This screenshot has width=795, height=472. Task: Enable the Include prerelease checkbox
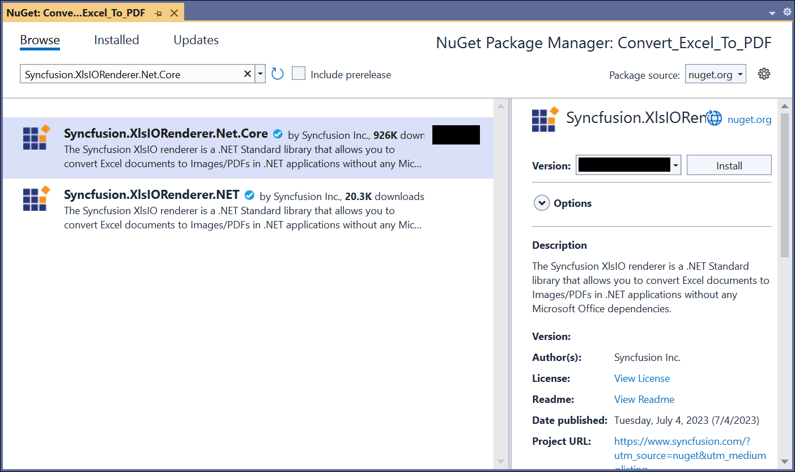coord(299,74)
